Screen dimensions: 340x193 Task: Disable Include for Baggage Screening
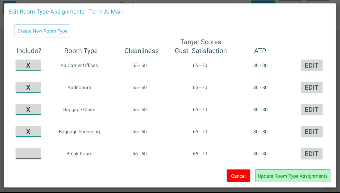pos(28,131)
